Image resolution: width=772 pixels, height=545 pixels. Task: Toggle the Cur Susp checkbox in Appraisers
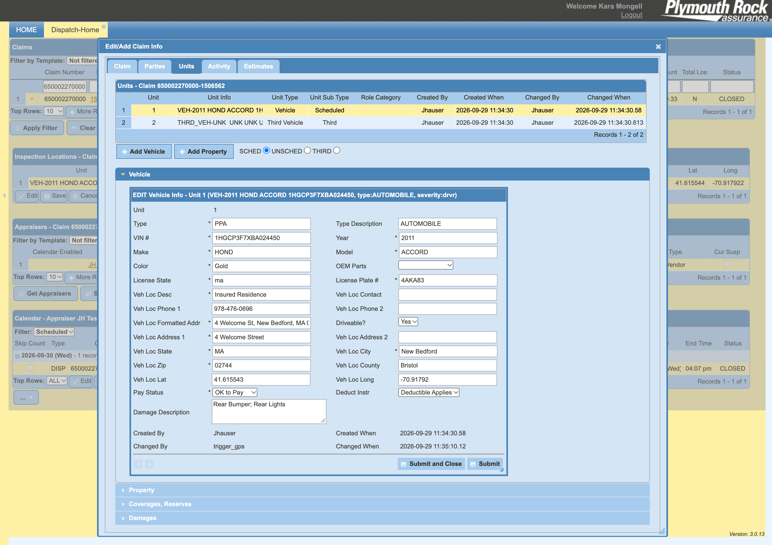727,264
